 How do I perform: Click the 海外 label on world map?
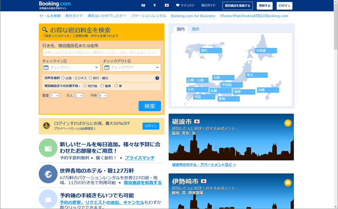211,50
